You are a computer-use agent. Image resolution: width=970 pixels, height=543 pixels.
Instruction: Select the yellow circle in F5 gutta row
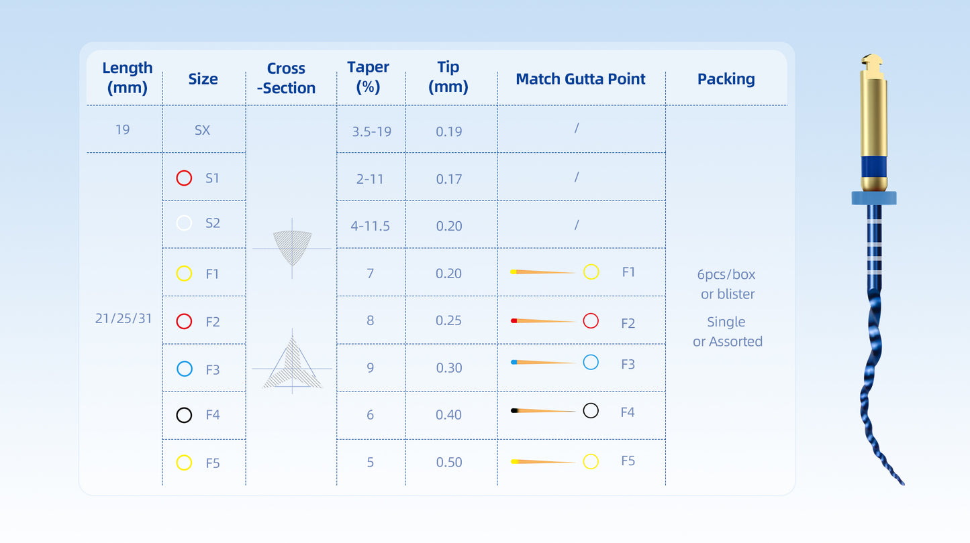click(x=591, y=461)
